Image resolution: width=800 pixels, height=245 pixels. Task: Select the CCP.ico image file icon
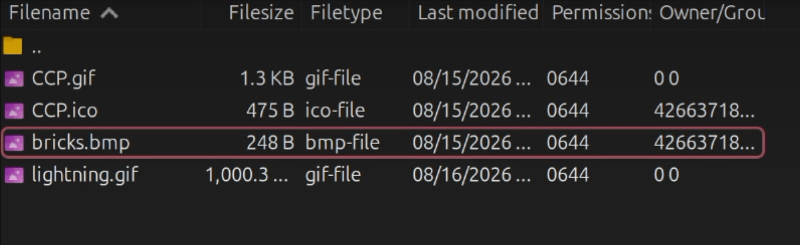coord(14,111)
